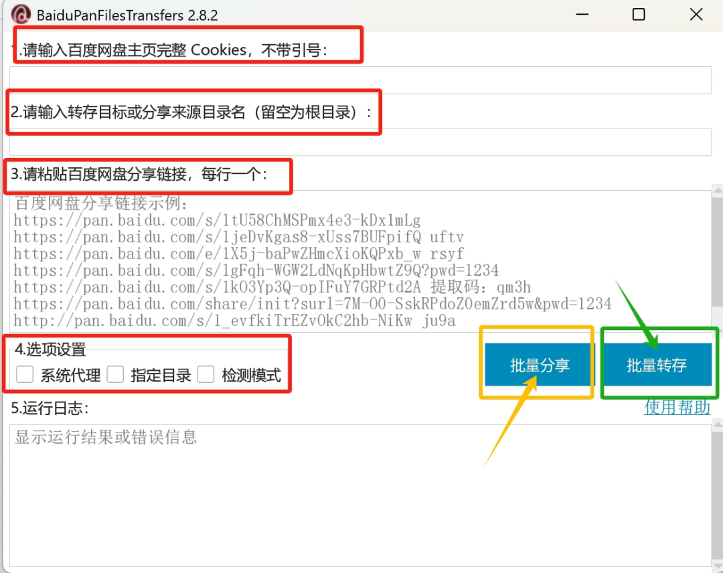Click inside the run log output area
Viewport: 723px width, 573px height.
(360, 495)
